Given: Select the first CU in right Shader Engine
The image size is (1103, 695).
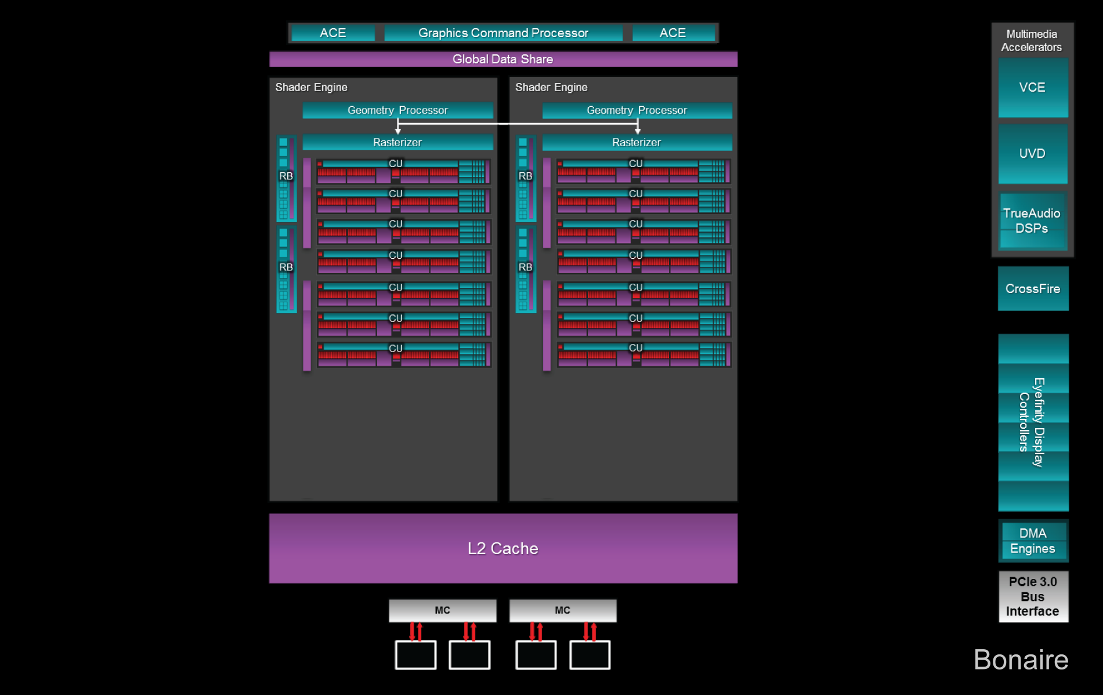Looking at the screenshot, I should click(x=643, y=171).
